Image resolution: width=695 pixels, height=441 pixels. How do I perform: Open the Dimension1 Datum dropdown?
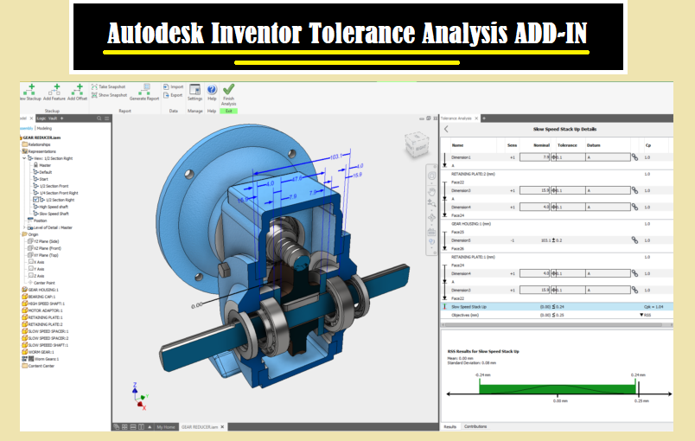tap(608, 157)
